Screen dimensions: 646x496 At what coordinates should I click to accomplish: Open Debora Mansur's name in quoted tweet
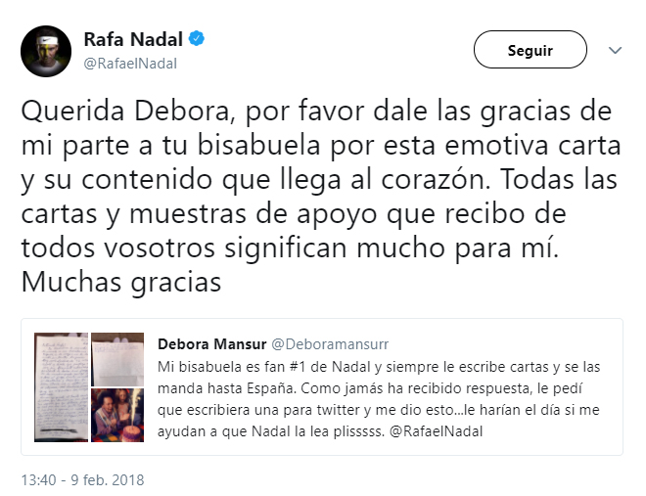pos(211,344)
